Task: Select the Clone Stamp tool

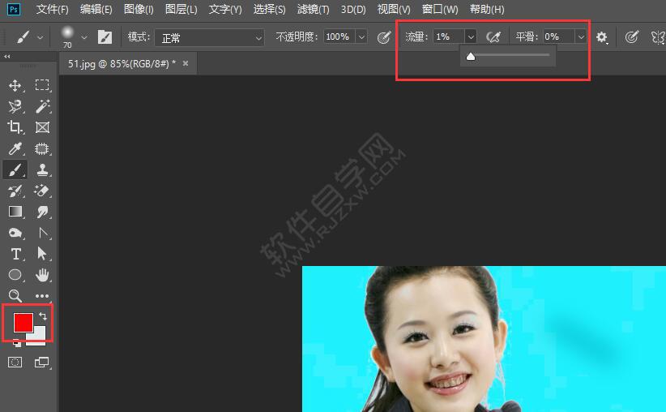Action: [x=42, y=170]
